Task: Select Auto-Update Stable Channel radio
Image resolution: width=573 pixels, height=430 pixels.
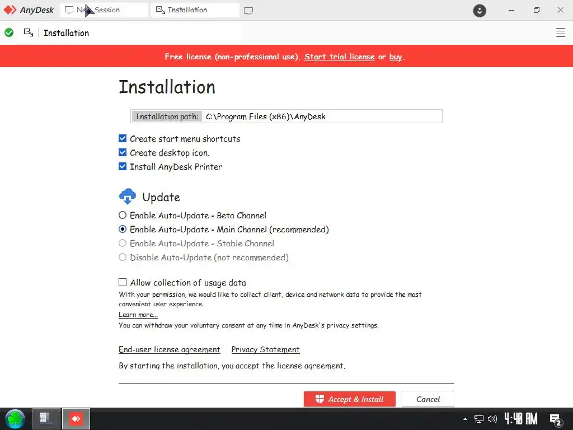Action: [123, 243]
